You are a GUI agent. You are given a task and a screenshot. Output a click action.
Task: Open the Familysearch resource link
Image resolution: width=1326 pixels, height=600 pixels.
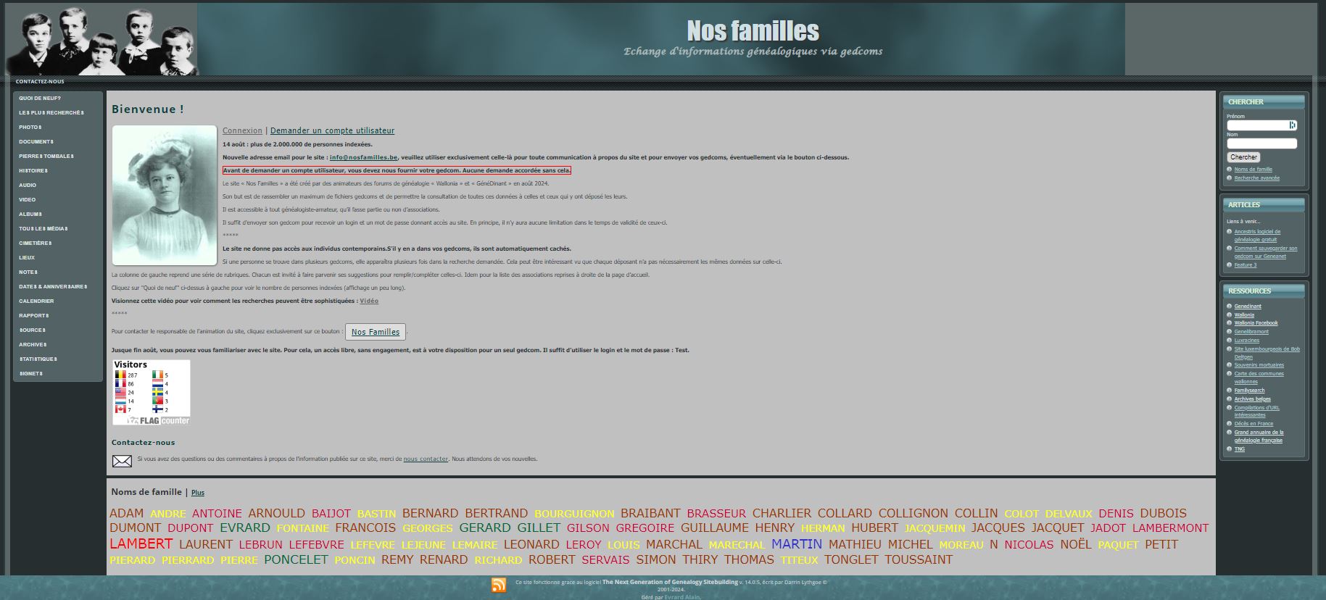click(1249, 391)
